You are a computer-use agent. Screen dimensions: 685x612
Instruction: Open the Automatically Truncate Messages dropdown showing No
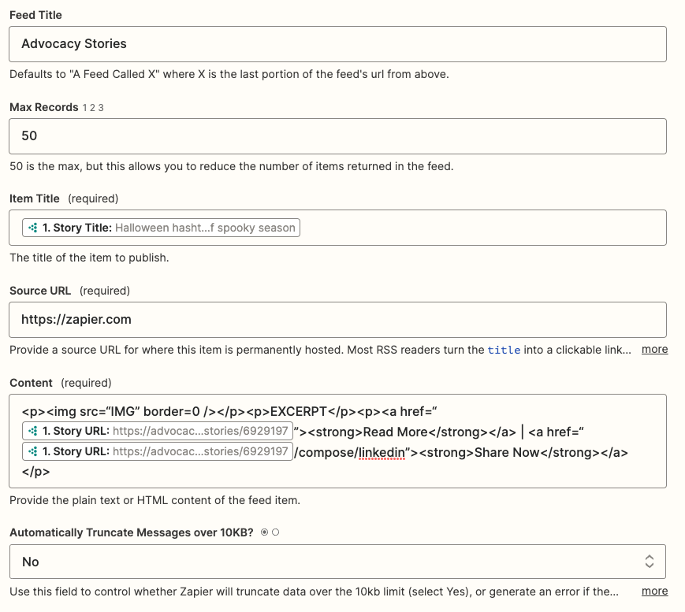[337, 562]
